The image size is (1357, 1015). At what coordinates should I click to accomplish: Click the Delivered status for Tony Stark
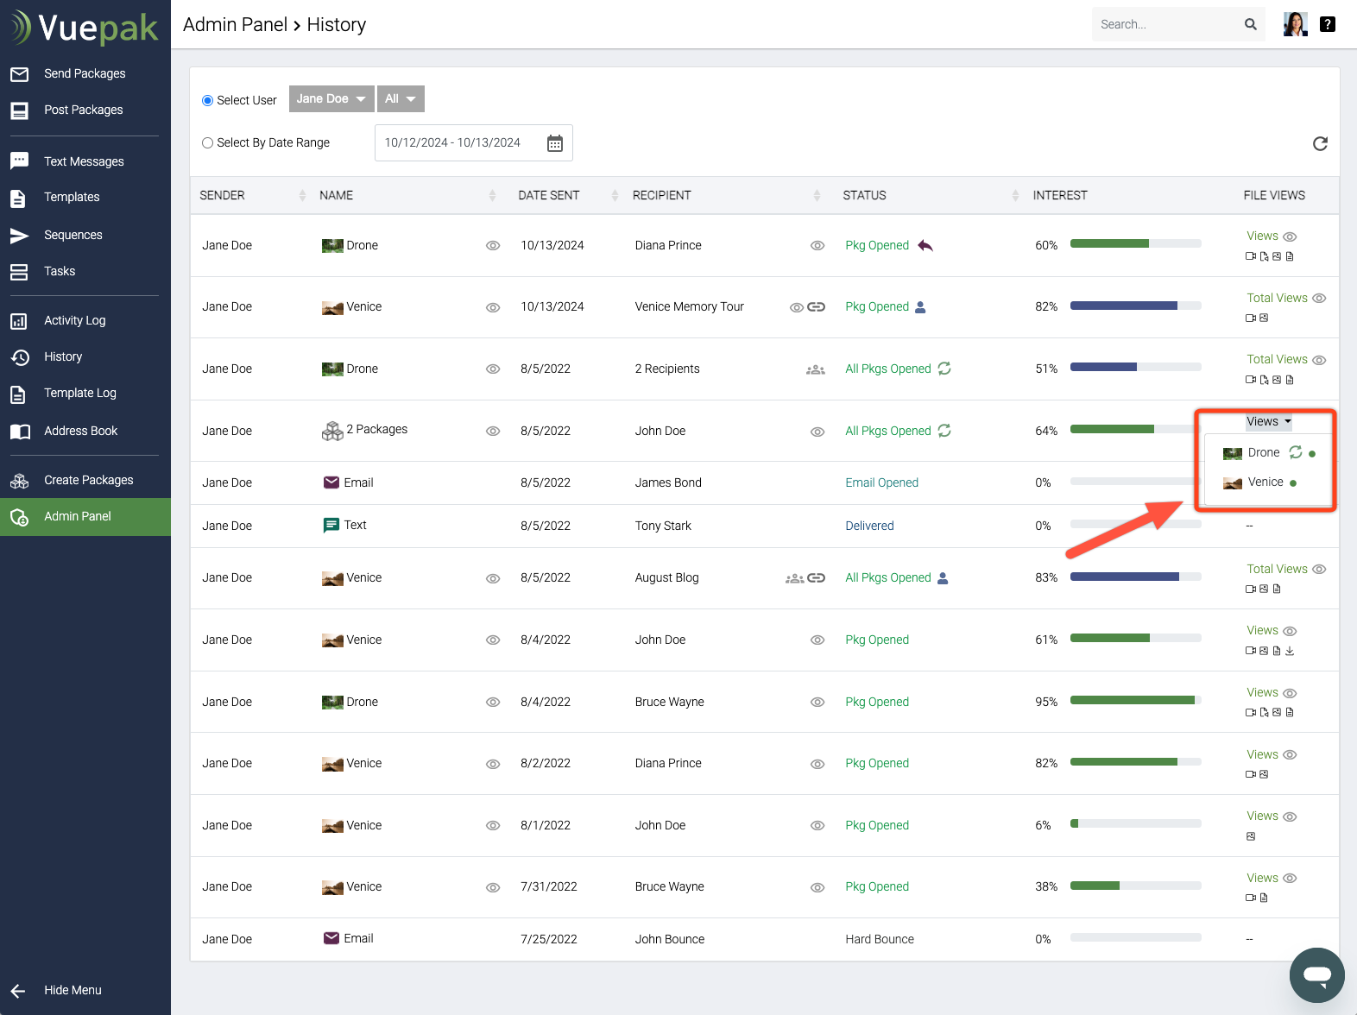coord(869,526)
